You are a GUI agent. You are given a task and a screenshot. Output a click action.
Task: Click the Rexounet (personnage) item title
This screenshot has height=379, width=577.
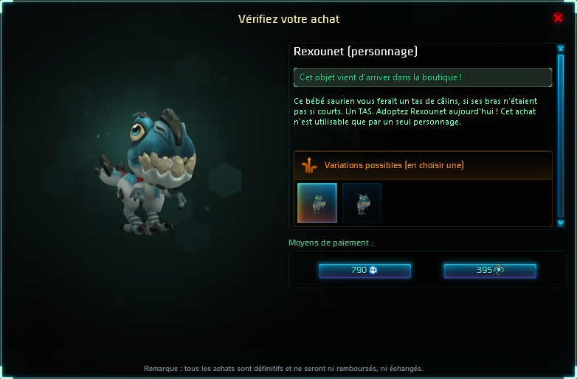coord(356,52)
